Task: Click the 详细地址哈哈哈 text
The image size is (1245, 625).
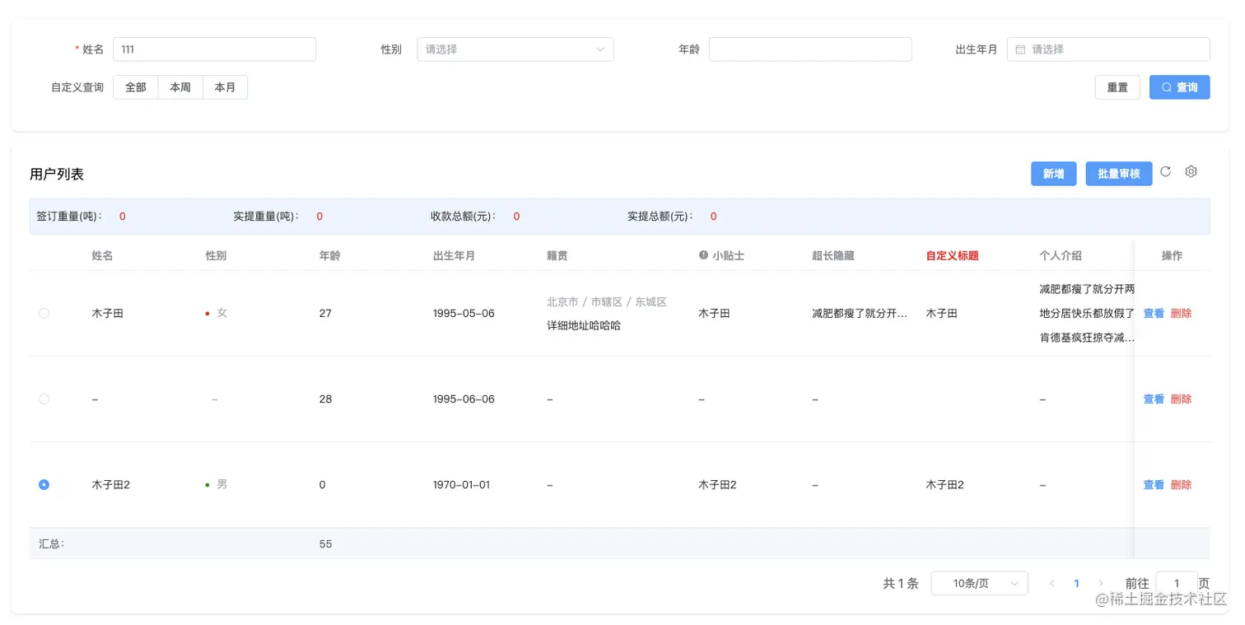Action: 584,325
